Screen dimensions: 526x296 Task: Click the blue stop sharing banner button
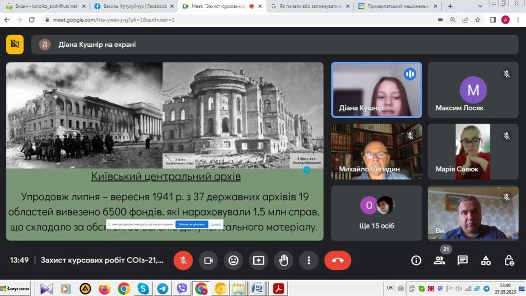coord(192,225)
